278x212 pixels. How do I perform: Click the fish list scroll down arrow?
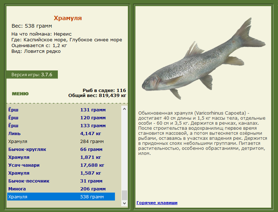pos(124,203)
